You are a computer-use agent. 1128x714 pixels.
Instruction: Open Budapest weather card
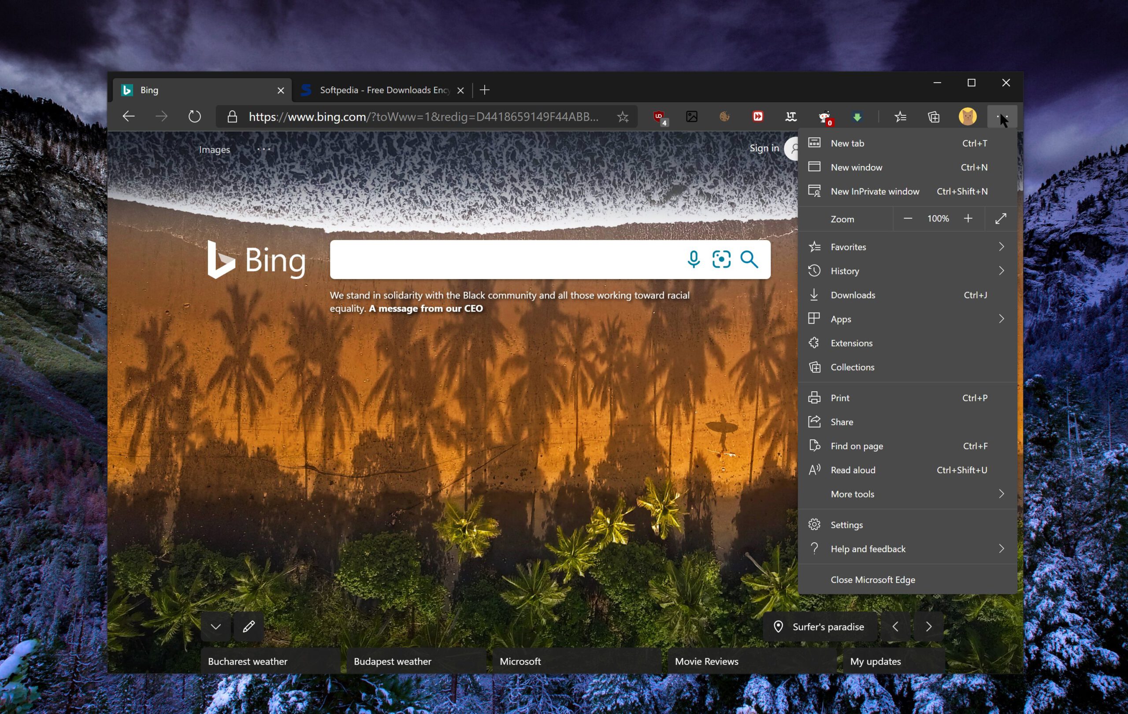click(x=416, y=661)
